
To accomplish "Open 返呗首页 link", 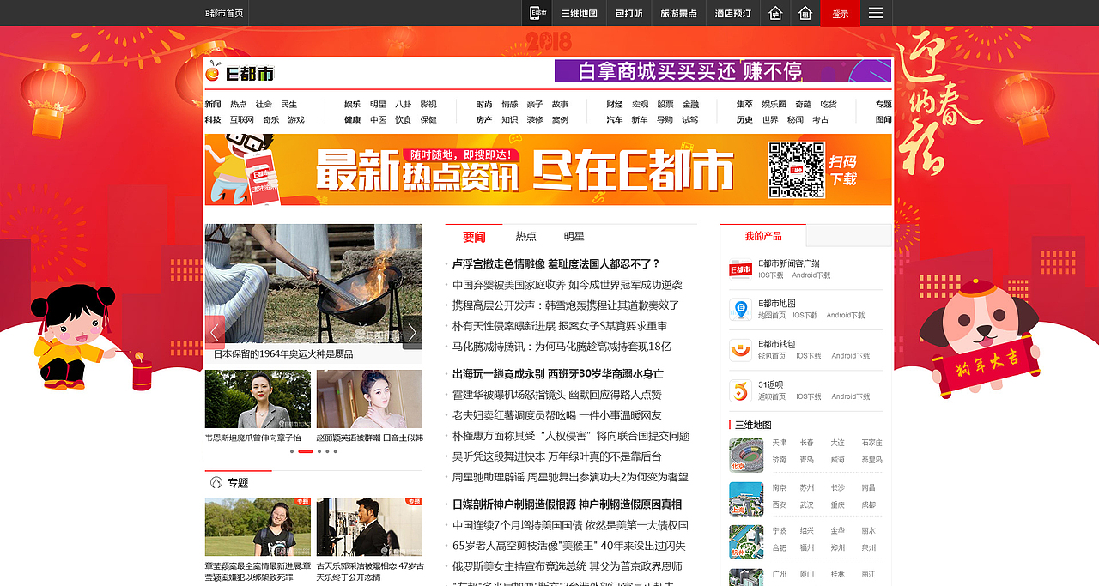I will point(772,396).
